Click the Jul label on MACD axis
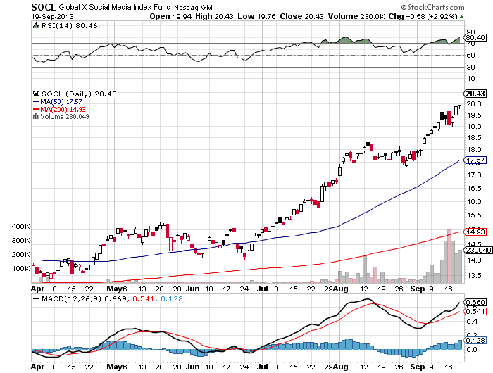Screen dimensions: 493x373 coord(262,367)
